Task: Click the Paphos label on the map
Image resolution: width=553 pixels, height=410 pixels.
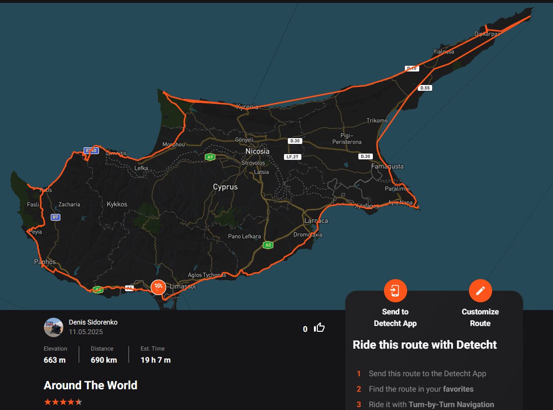Action: (45, 262)
